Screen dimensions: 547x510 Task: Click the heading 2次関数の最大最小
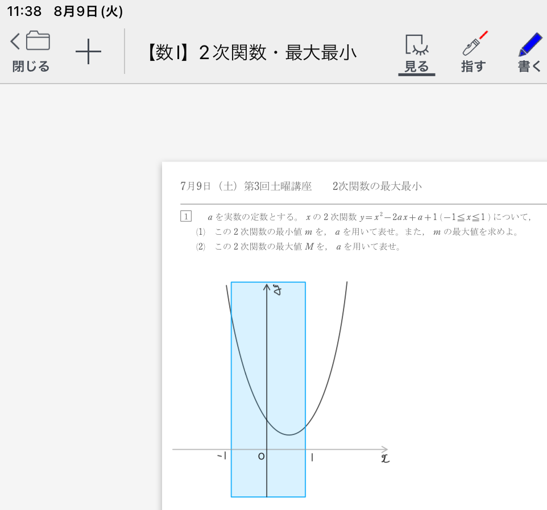377,186
